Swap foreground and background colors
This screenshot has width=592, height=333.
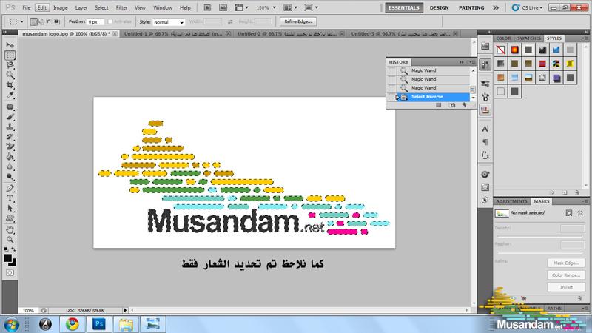tap(13, 249)
